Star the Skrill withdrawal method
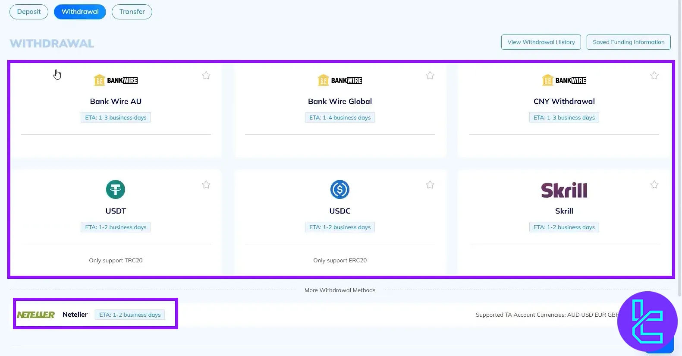The height and width of the screenshot is (356, 682). (x=654, y=185)
